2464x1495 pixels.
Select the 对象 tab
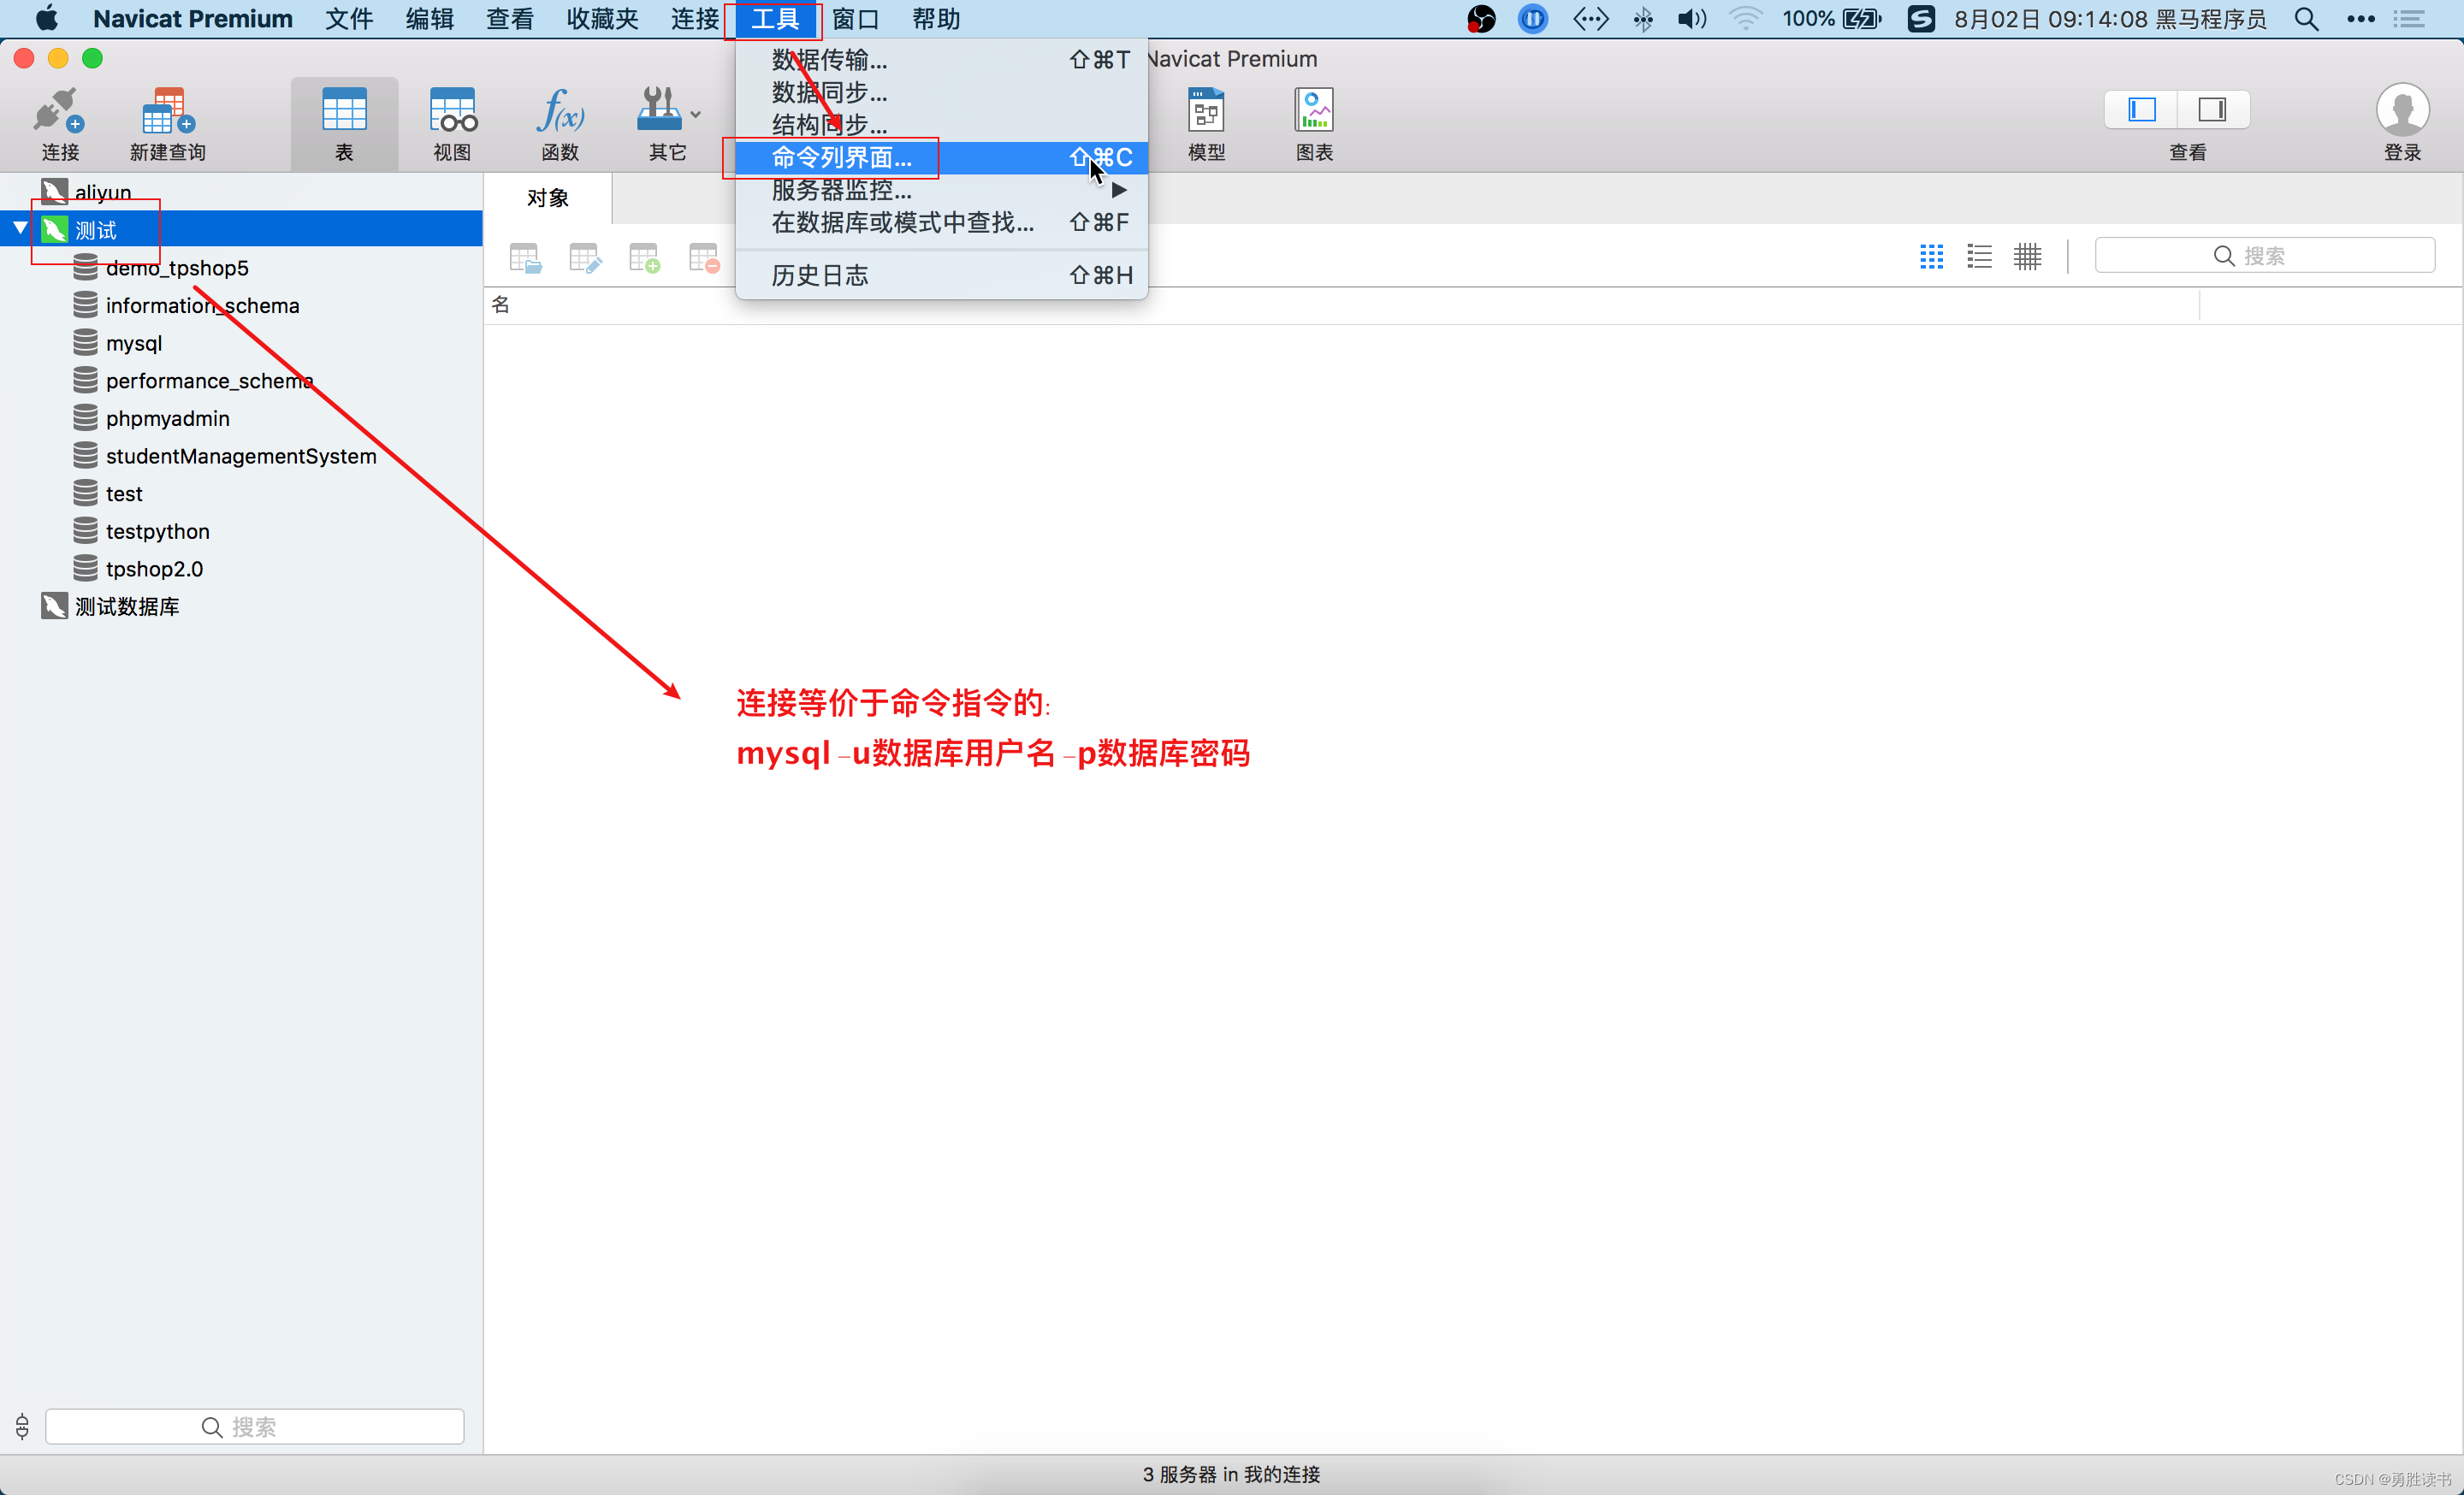tap(548, 198)
